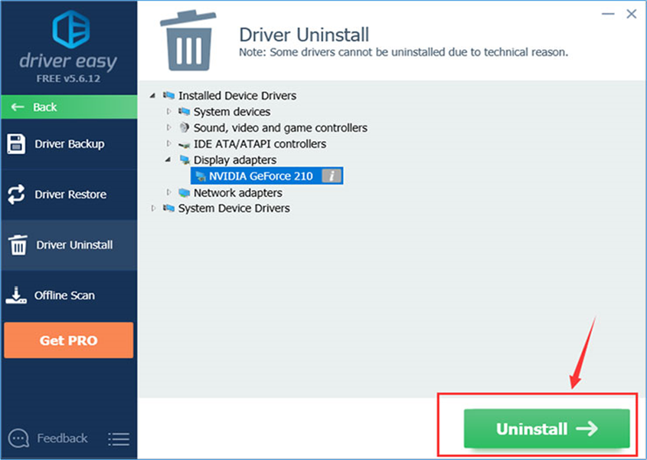The width and height of the screenshot is (647, 460).
Task: Click the info icon next to NVIDIA GeForce 210
Action: click(332, 176)
